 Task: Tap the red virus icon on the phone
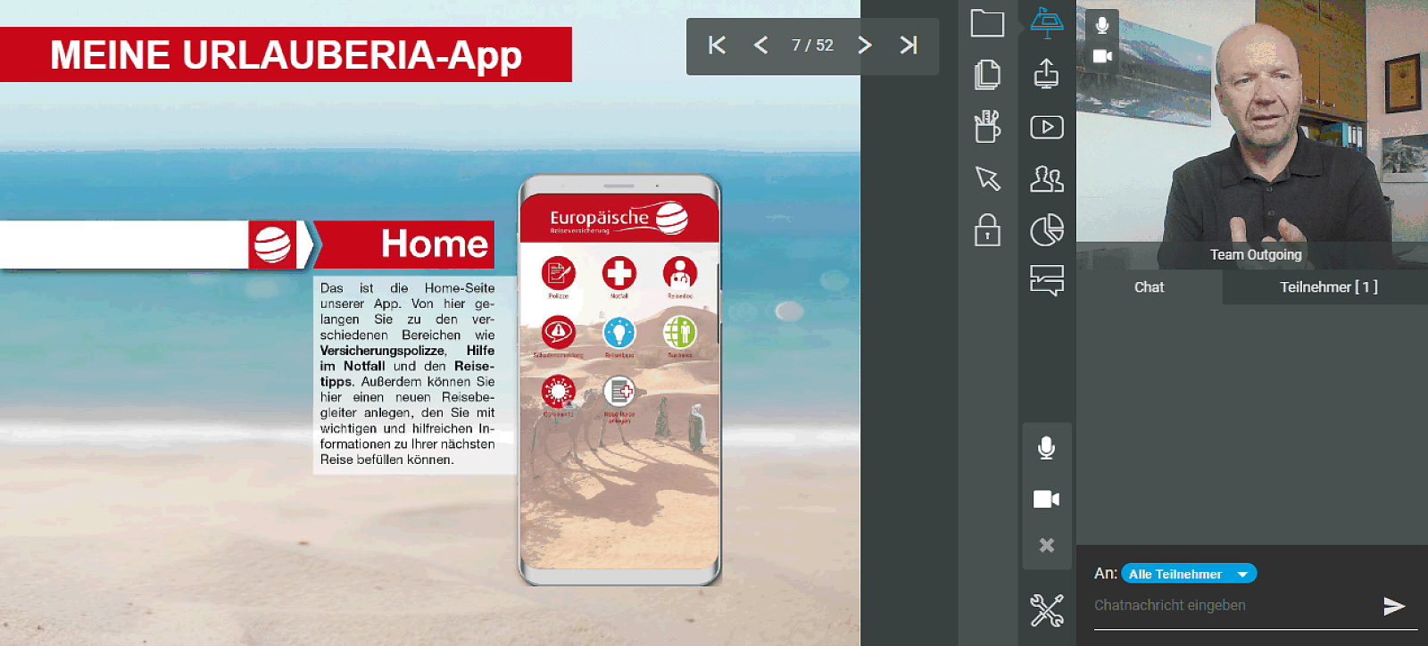click(x=559, y=392)
